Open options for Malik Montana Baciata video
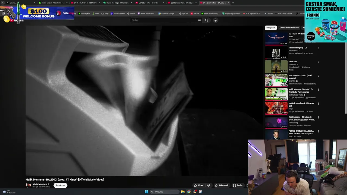 coord(318,90)
